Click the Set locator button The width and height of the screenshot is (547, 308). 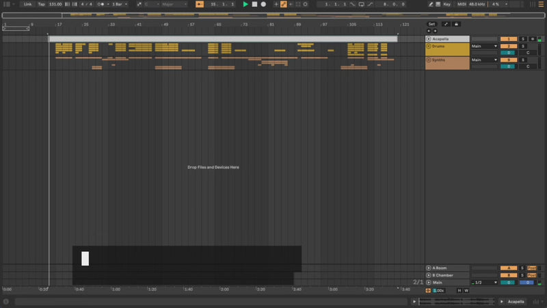pos(431,24)
